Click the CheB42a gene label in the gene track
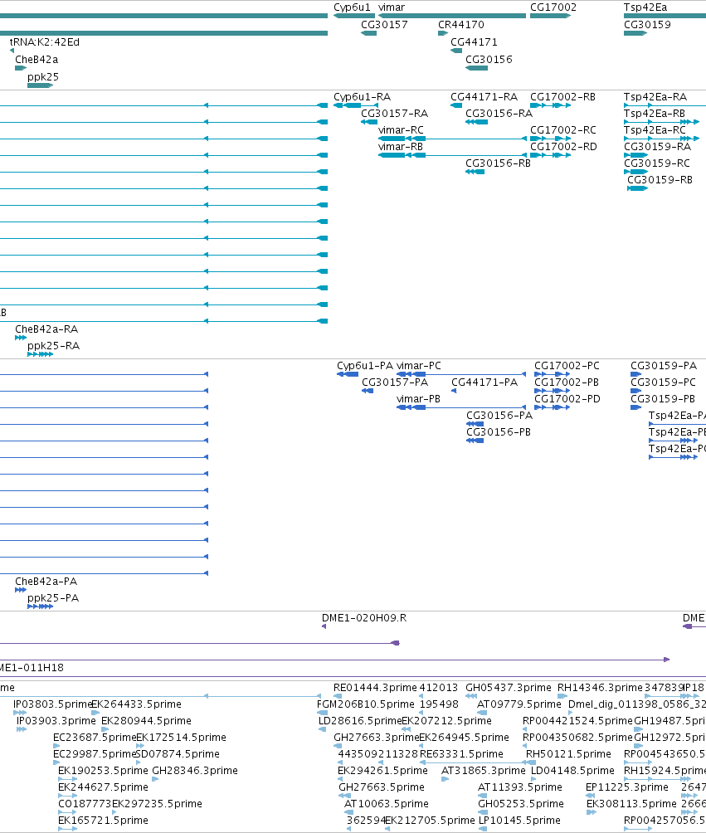706x833 pixels. pos(37,60)
